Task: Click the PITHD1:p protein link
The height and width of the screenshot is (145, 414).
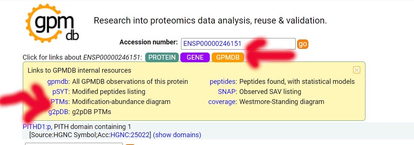Action: pos(37,126)
